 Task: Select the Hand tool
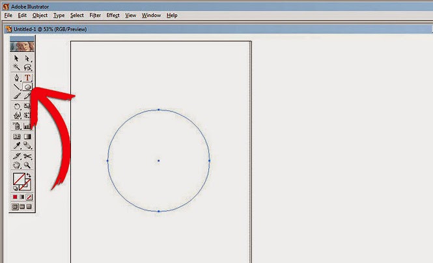click(x=16, y=165)
